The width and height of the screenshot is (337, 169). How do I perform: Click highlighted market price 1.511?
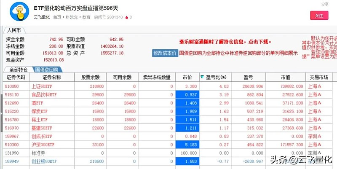pos(187,120)
